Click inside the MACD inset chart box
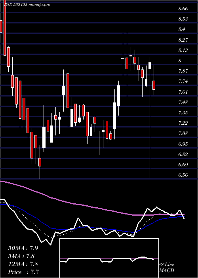This screenshot has width=198, height=278. (109, 258)
